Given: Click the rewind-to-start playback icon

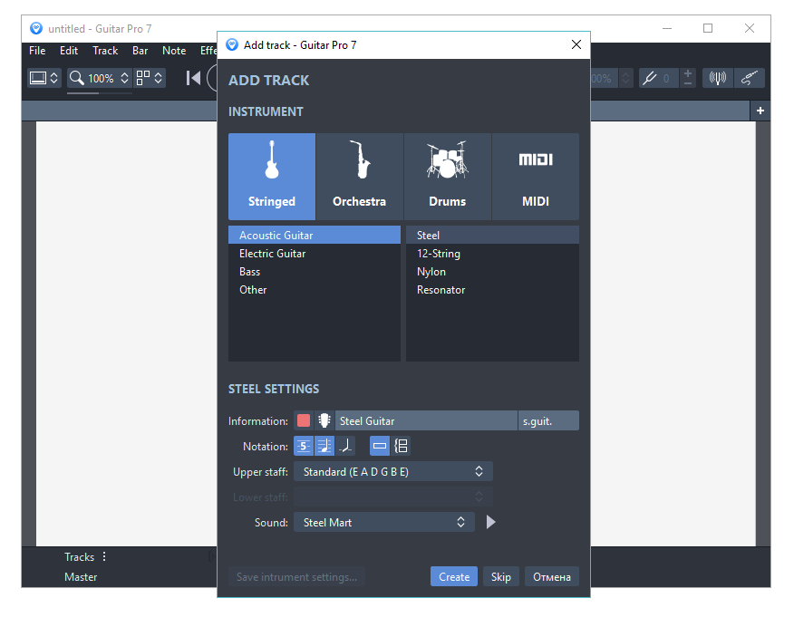Looking at the screenshot, I should coord(193,78).
